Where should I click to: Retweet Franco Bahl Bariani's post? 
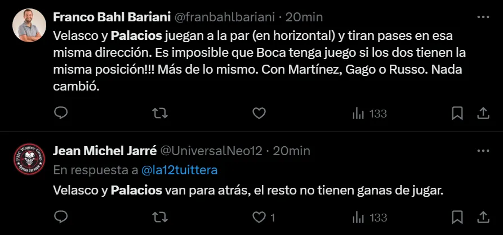pos(161,114)
